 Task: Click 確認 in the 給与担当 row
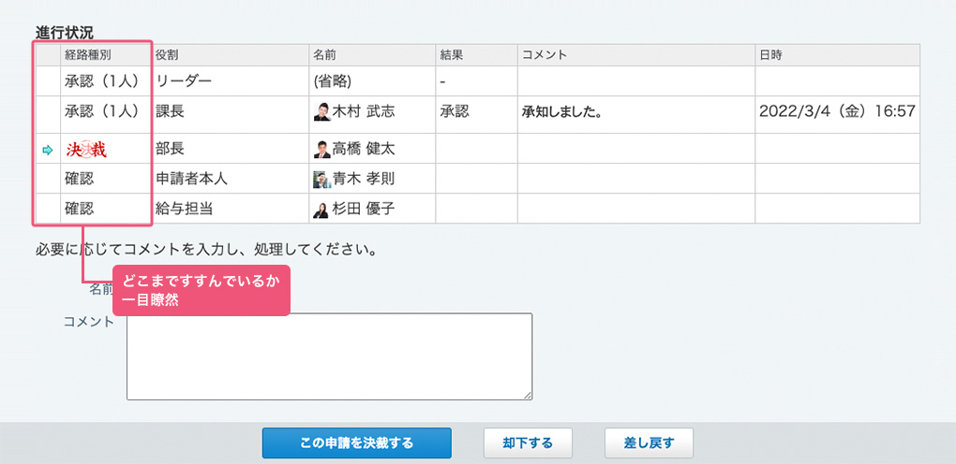coord(80,210)
